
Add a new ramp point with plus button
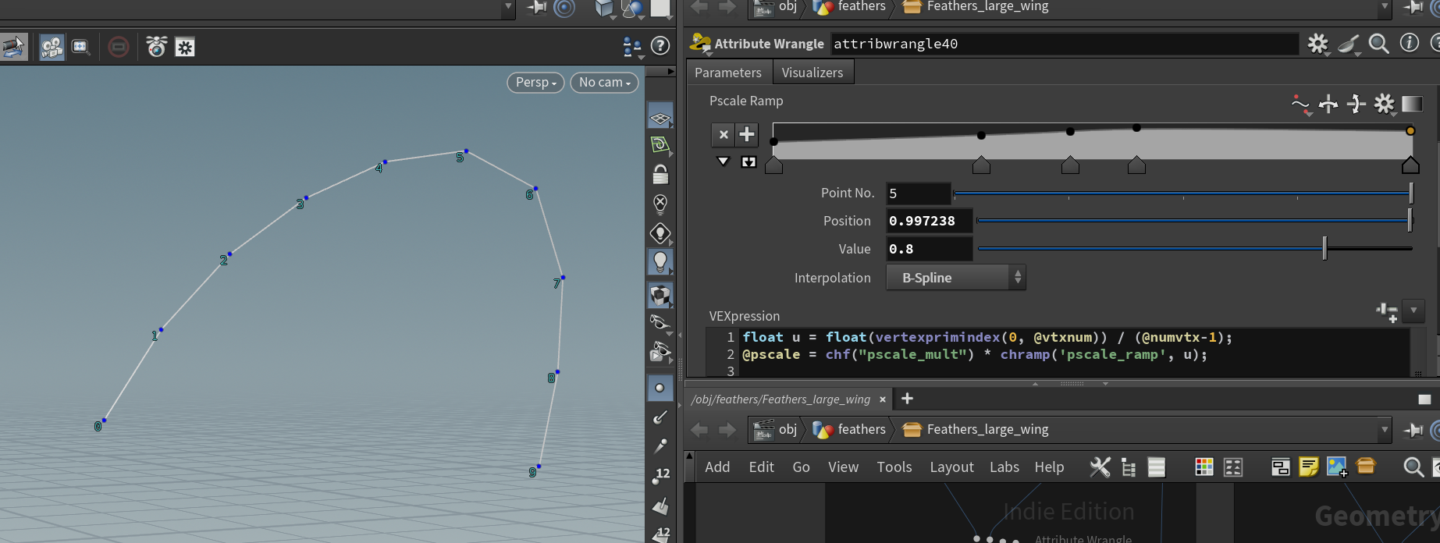[x=747, y=134]
